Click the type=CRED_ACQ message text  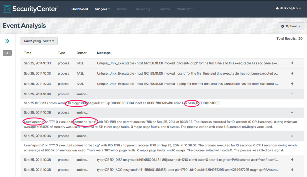click(188, 170)
